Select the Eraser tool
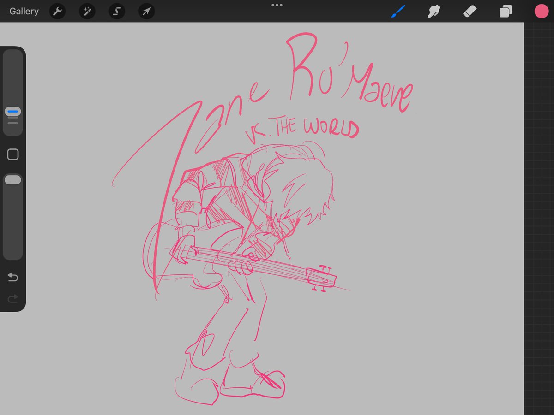Screen dimensions: 554x415 [x=470, y=12]
